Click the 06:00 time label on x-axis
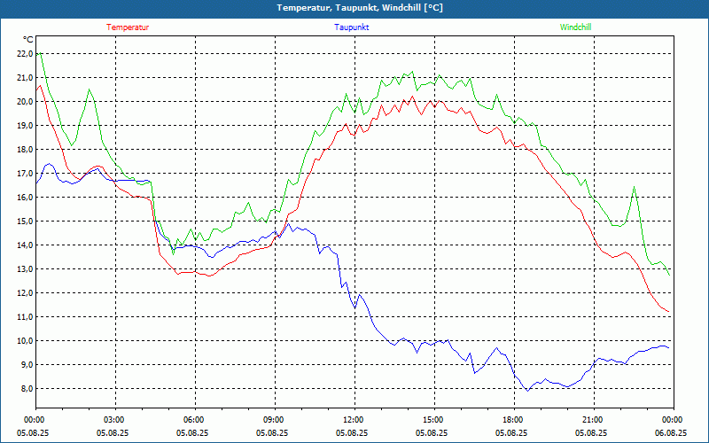 tap(195, 420)
